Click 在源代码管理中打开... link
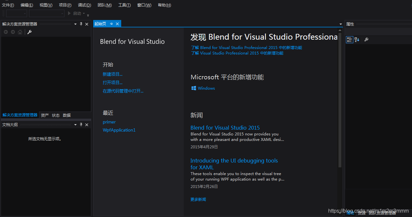Screen dimensions: 412x217 (x=123, y=91)
